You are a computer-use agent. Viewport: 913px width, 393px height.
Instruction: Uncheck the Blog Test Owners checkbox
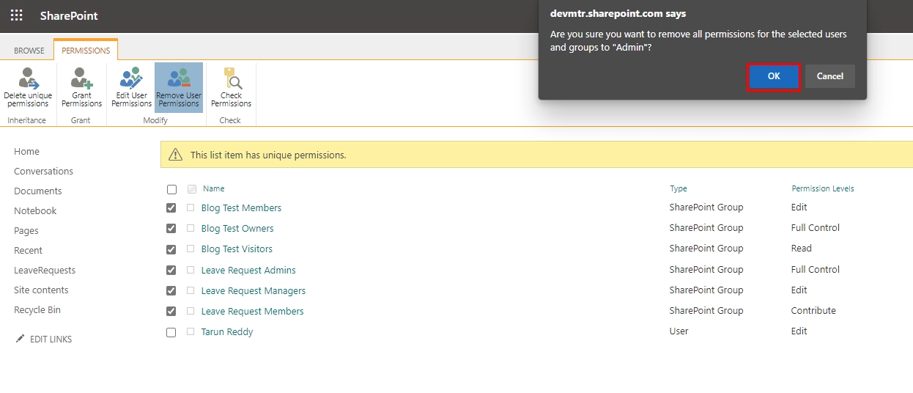click(x=171, y=229)
